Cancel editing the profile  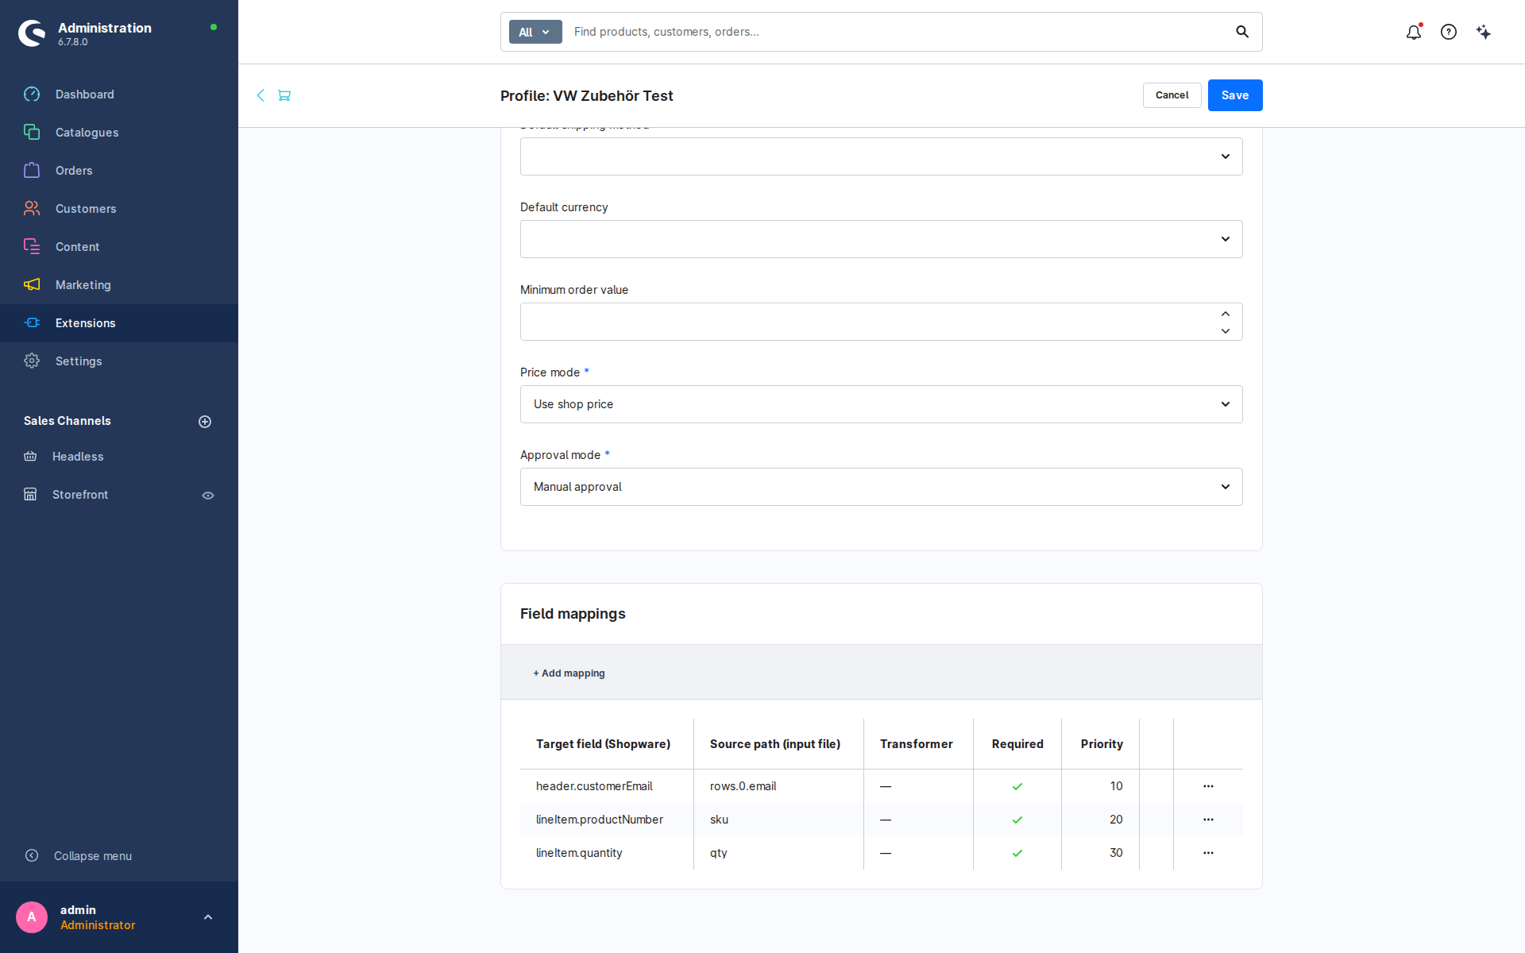(1172, 95)
